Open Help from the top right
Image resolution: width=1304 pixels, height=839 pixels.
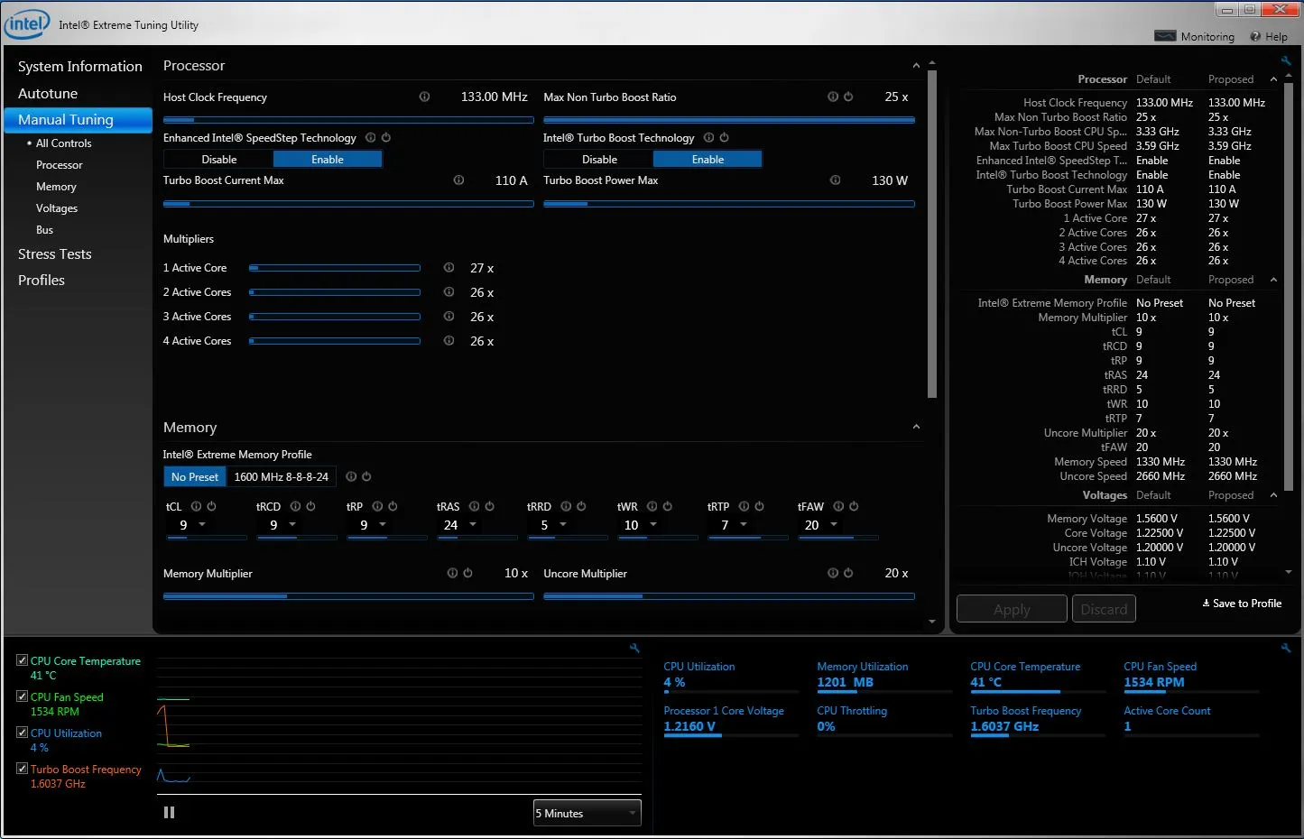pyautogui.click(x=1269, y=37)
